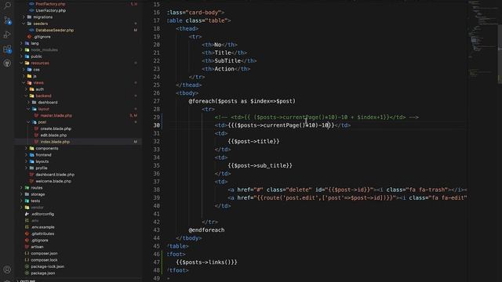The image size is (502, 282).
Task: Collapse the post folder
Action: tap(28, 122)
